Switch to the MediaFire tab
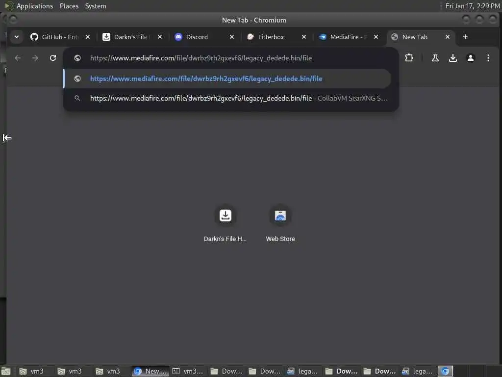This screenshot has height=377, width=502. (x=349, y=37)
